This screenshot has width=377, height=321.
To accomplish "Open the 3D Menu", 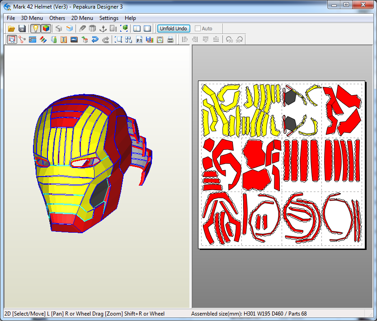I will point(32,18).
